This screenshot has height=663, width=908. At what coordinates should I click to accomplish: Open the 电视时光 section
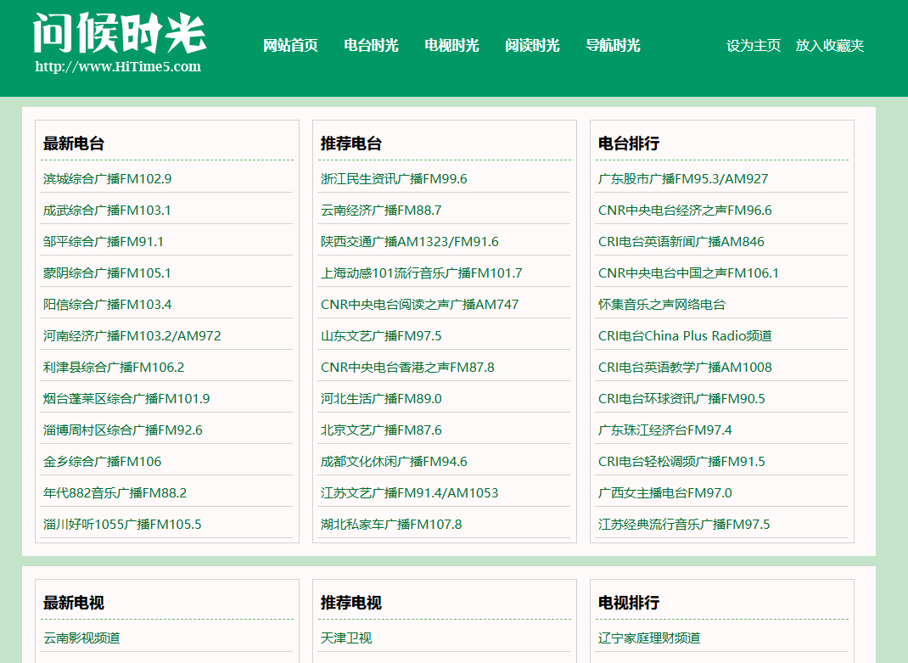point(451,46)
